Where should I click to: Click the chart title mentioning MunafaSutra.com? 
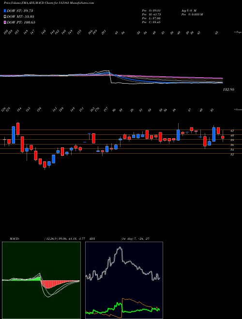49,3
